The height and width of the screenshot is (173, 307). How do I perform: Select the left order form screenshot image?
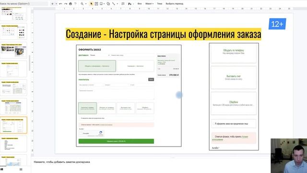point(129,96)
